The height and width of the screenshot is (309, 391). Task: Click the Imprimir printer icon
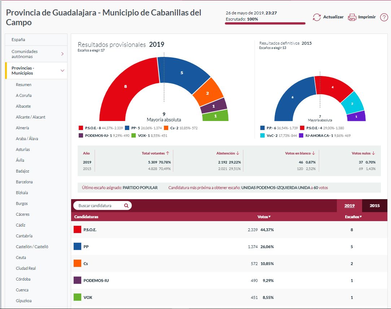point(352,17)
